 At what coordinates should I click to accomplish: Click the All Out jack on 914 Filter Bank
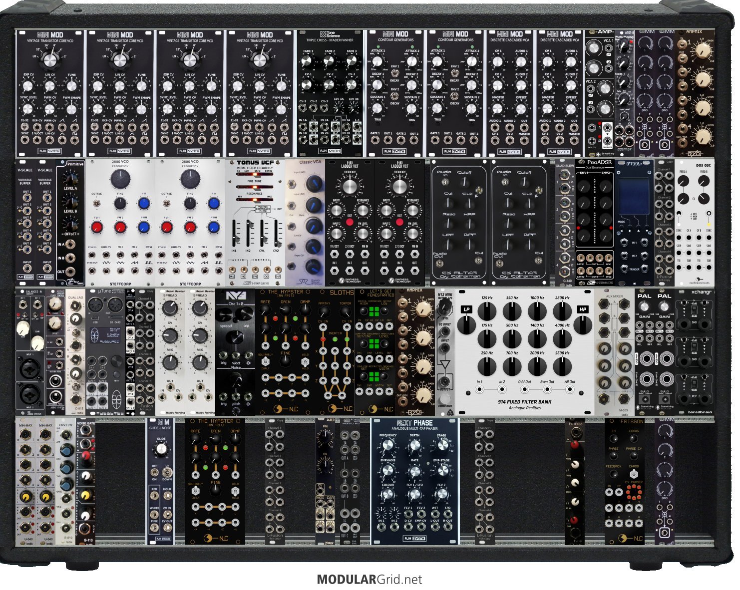pyautogui.click(x=570, y=389)
